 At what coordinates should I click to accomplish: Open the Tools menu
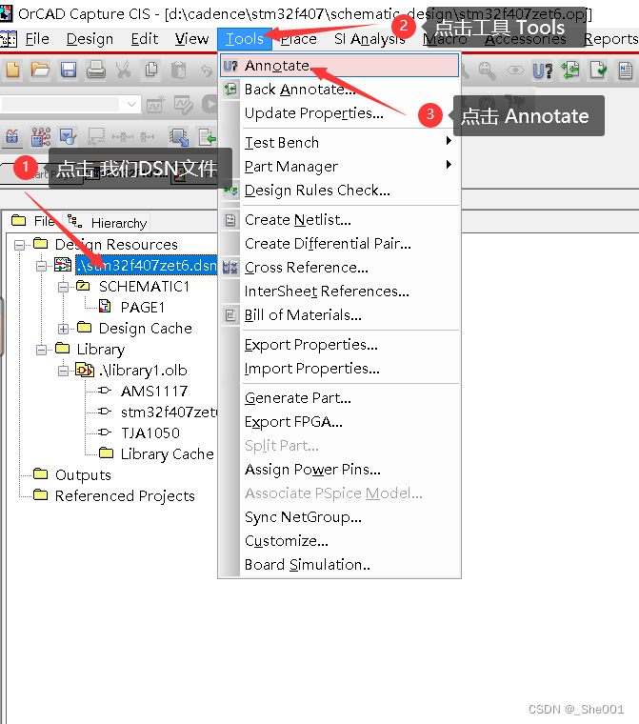tap(244, 39)
